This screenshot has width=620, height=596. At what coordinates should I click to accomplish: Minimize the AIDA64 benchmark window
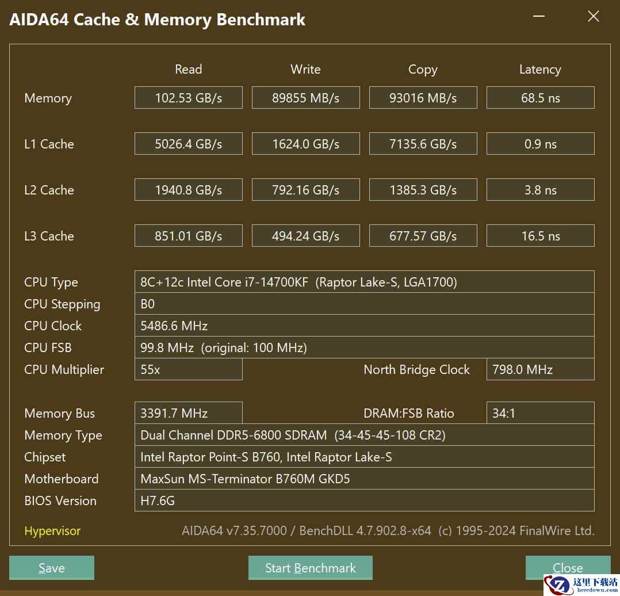click(x=538, y=17)
